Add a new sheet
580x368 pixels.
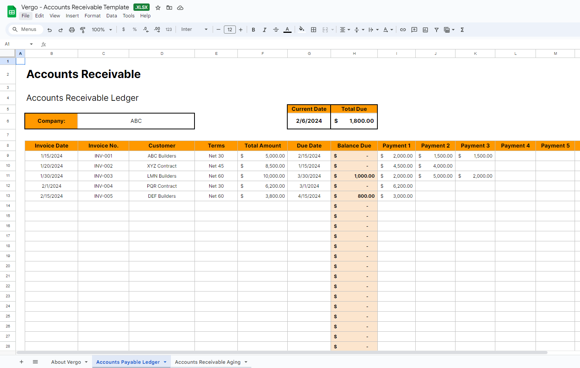(22, 362)
